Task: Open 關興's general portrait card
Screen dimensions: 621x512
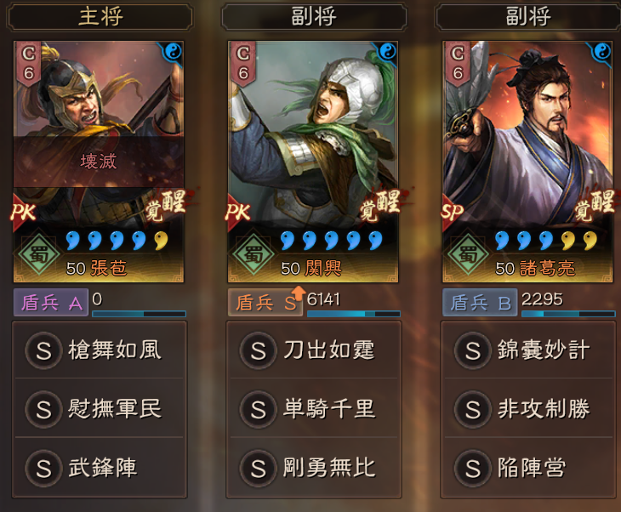Action: click(313, 162)
